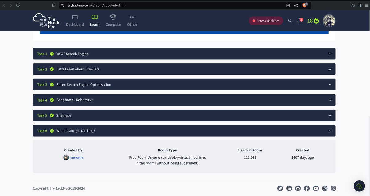Image resolution: width=370 pixels, height=196 pixels.
Task: Click the share icon in the address bar
Action: (x=296, y=5)
